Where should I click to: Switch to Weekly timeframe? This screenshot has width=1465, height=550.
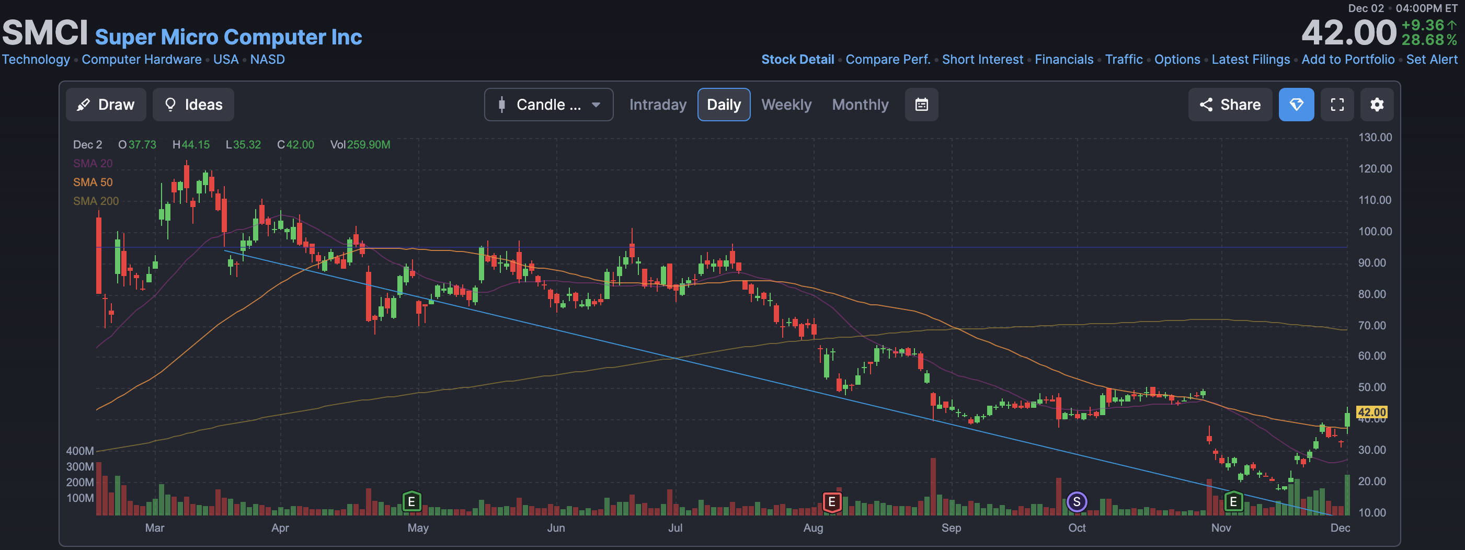click(x=786, y=105)
